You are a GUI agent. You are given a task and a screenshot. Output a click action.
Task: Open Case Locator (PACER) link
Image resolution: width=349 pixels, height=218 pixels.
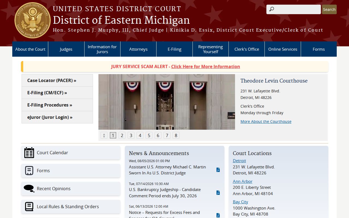(57, 80)
